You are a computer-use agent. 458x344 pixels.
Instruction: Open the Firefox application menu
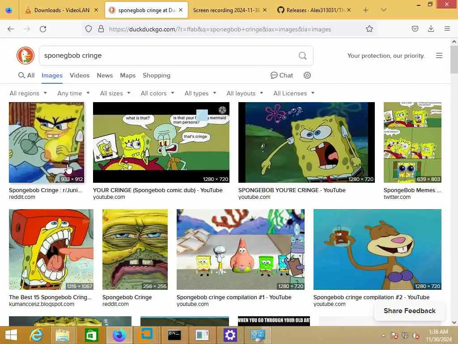(x=447, y=29)
